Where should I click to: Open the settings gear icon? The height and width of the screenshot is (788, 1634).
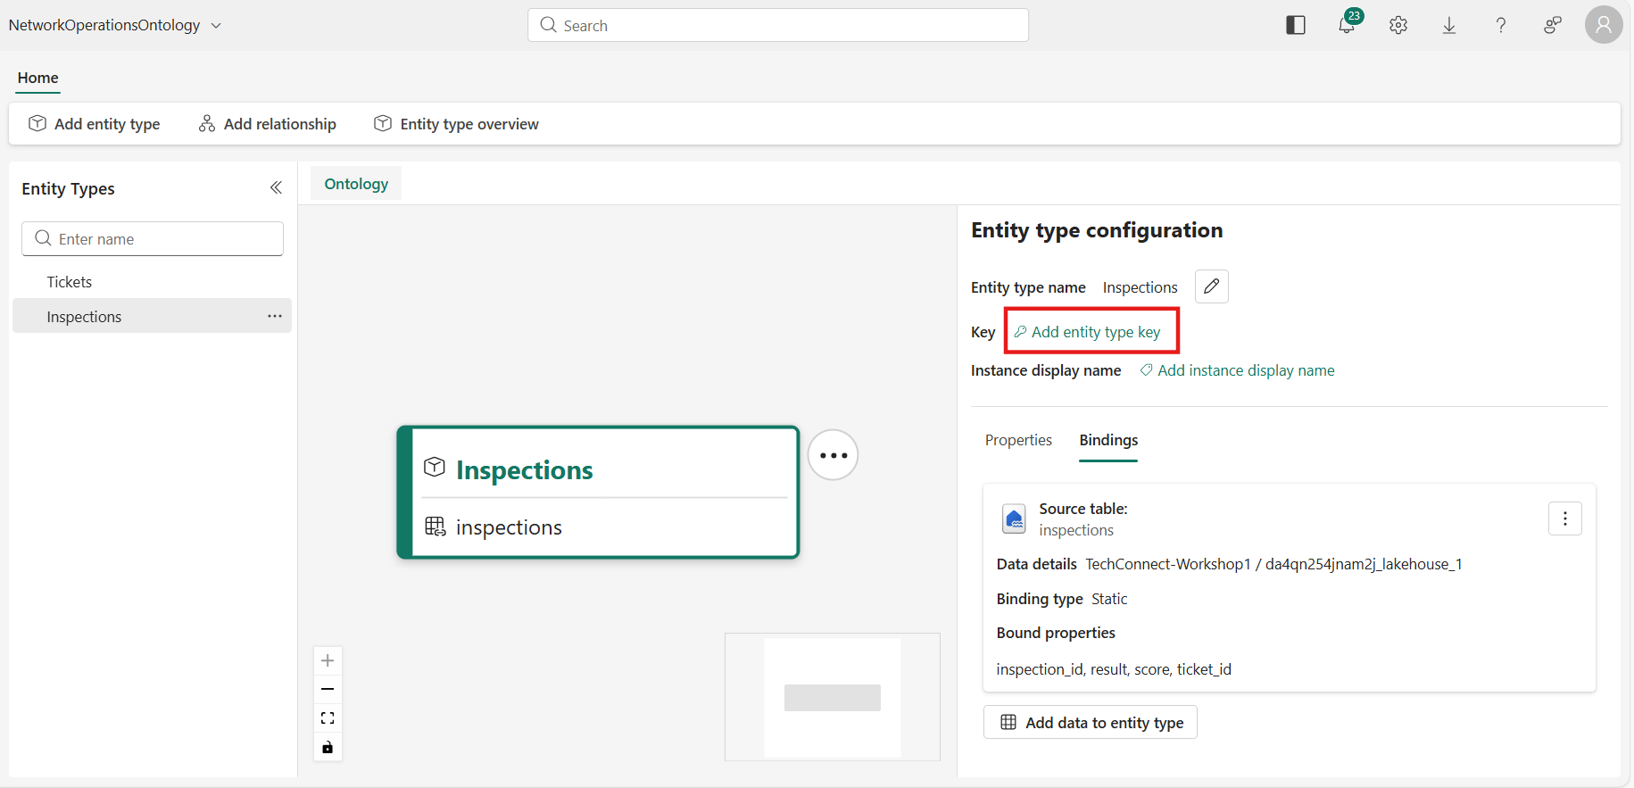(x=1398, y=25)
